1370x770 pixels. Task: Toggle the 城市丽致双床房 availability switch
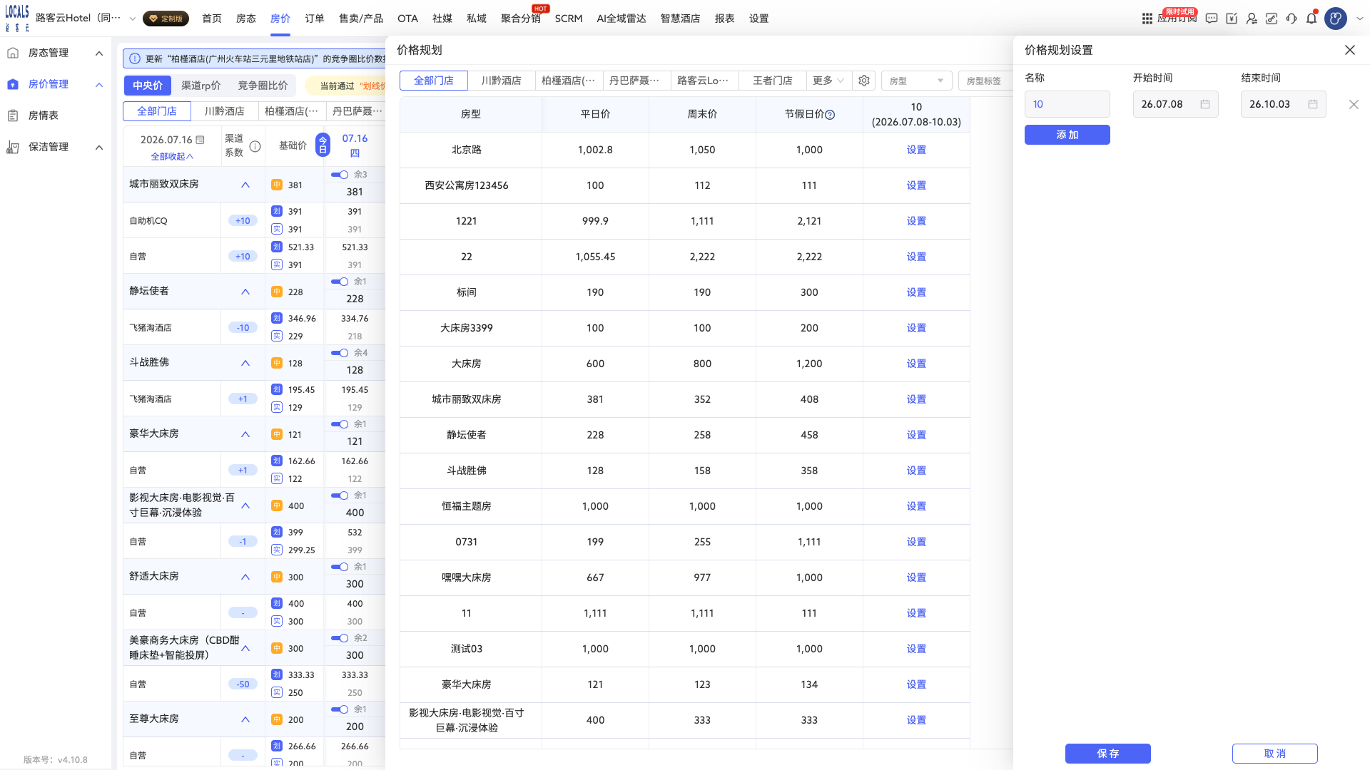(x=340, y=175)
